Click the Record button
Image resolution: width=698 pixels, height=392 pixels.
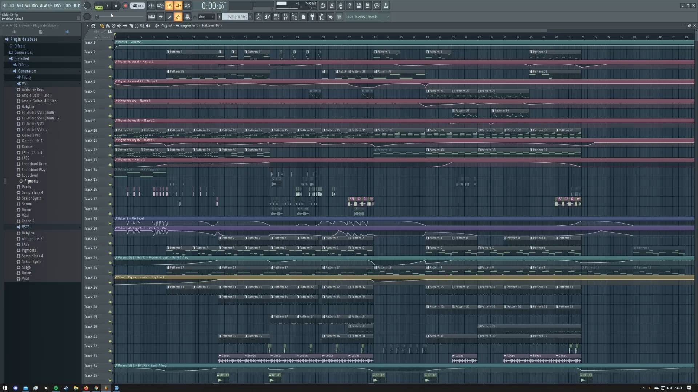pyautogui.click(x=125, y=6)
